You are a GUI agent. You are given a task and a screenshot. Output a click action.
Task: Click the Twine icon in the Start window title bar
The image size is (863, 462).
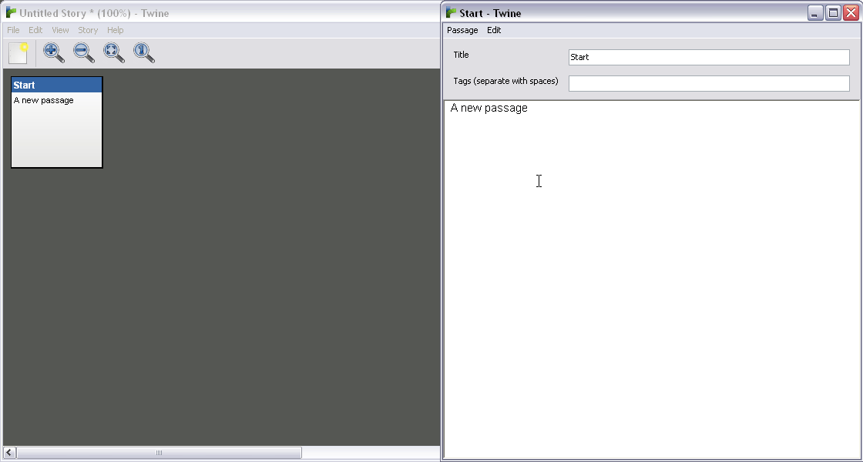[x=452, y=13]
